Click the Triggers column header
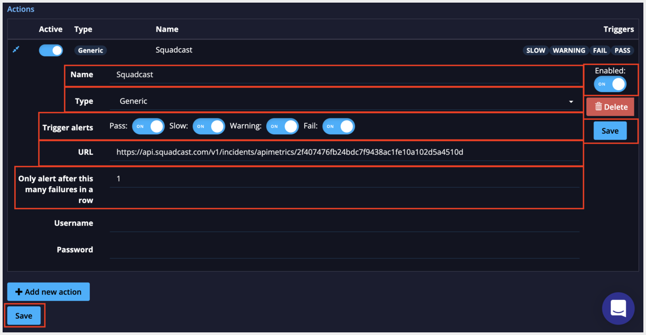 click(x=619, y=29)
